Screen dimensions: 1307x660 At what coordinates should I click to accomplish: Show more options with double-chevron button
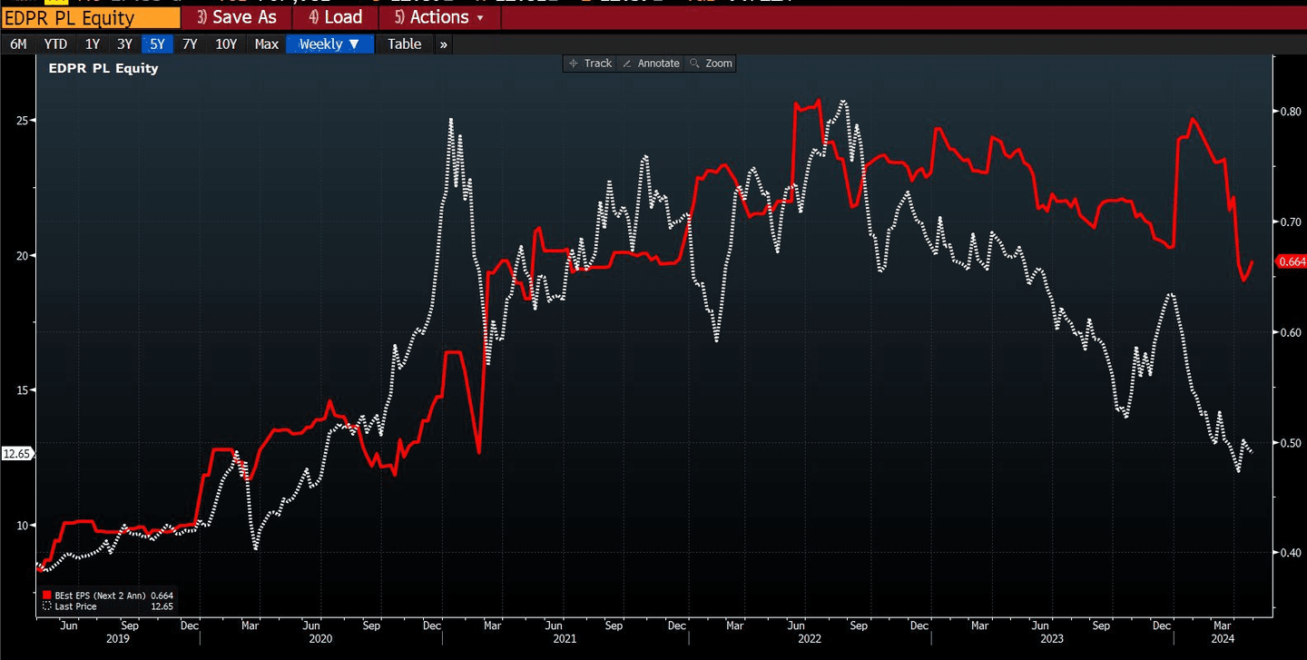[x=443, y=44]
